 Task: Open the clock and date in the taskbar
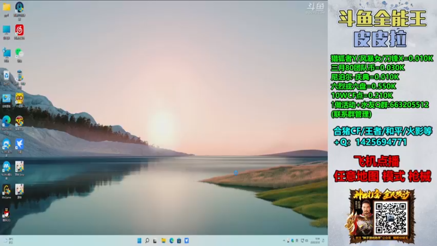tap(316, 241)
